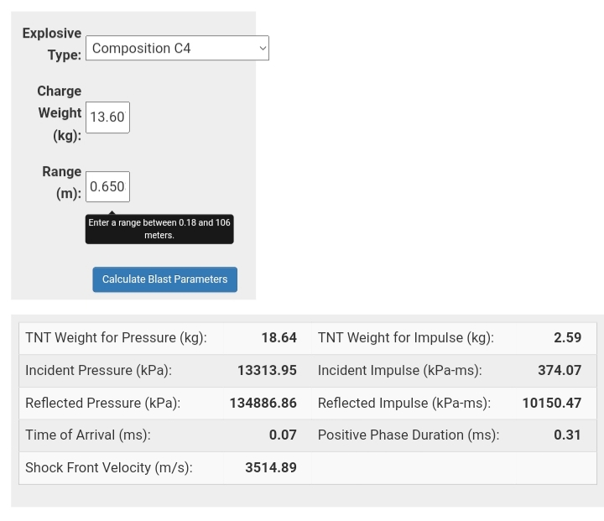The image size is (604, 521).
Task: Click the Reflected Impulse value 10150.47
Action: coord(551,403)
